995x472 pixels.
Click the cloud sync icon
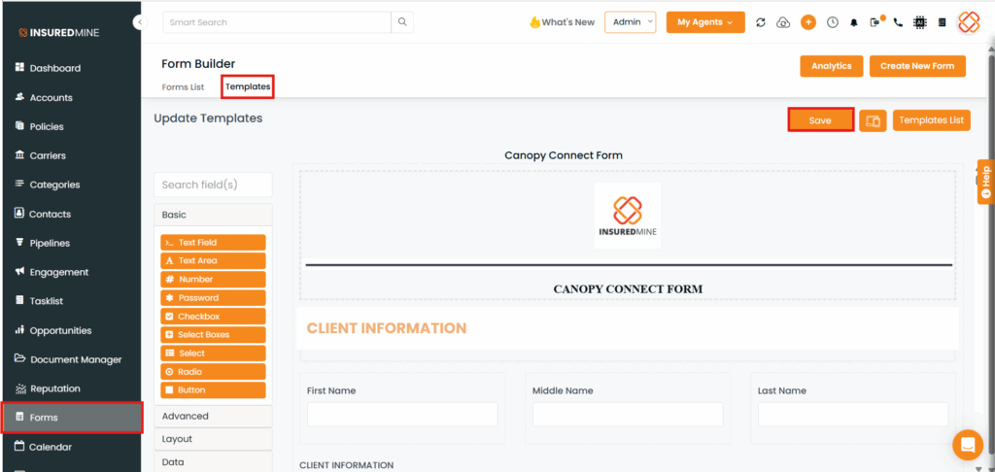[x=783, y=22]
